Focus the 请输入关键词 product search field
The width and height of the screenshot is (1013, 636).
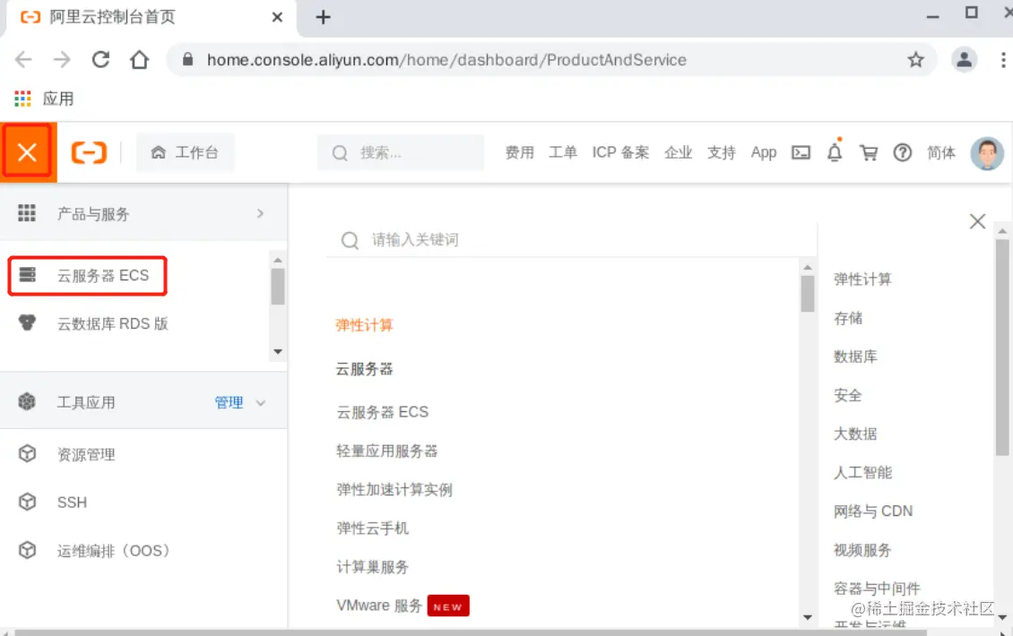click(x=572, y=240)
